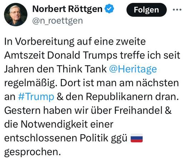
Task: Click the word 'Notwendigkeit' in the tweet
Action: (54, 124)
